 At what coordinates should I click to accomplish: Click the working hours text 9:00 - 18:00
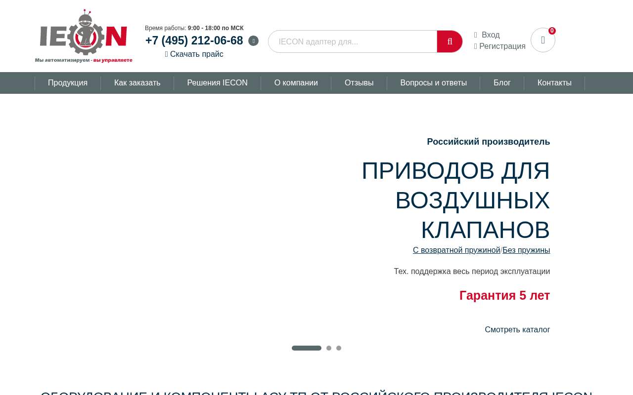coord(216,28)
